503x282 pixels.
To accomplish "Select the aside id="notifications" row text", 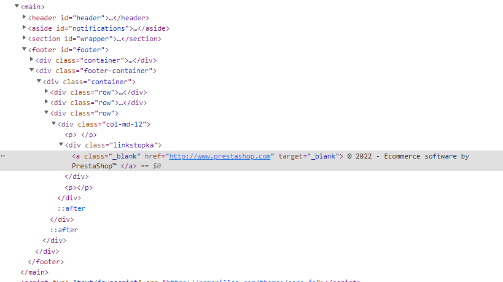I will coord(98,28).
